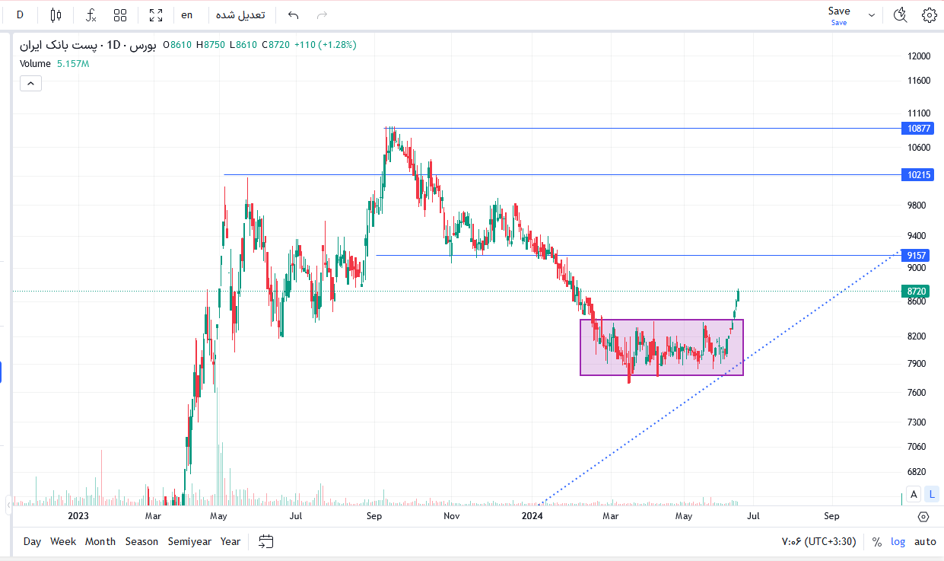Open price scale settings at bottom-right corner
This screenshot has width=944, height=561.
[x=923, y=517]
